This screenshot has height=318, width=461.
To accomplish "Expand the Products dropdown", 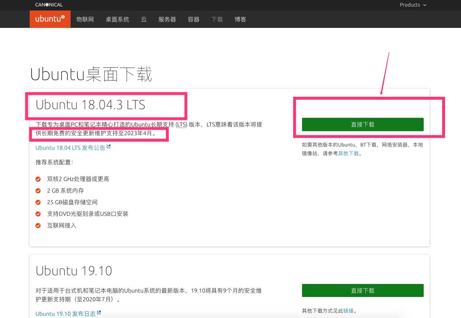I will click(413, 5).
